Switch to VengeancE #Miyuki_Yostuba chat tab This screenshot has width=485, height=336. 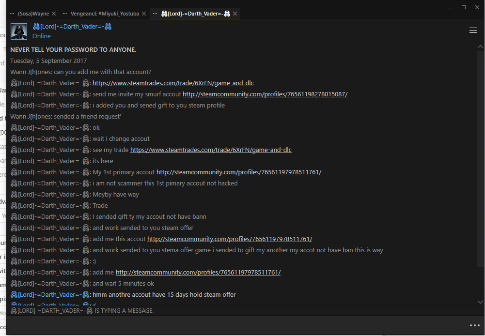105,14
